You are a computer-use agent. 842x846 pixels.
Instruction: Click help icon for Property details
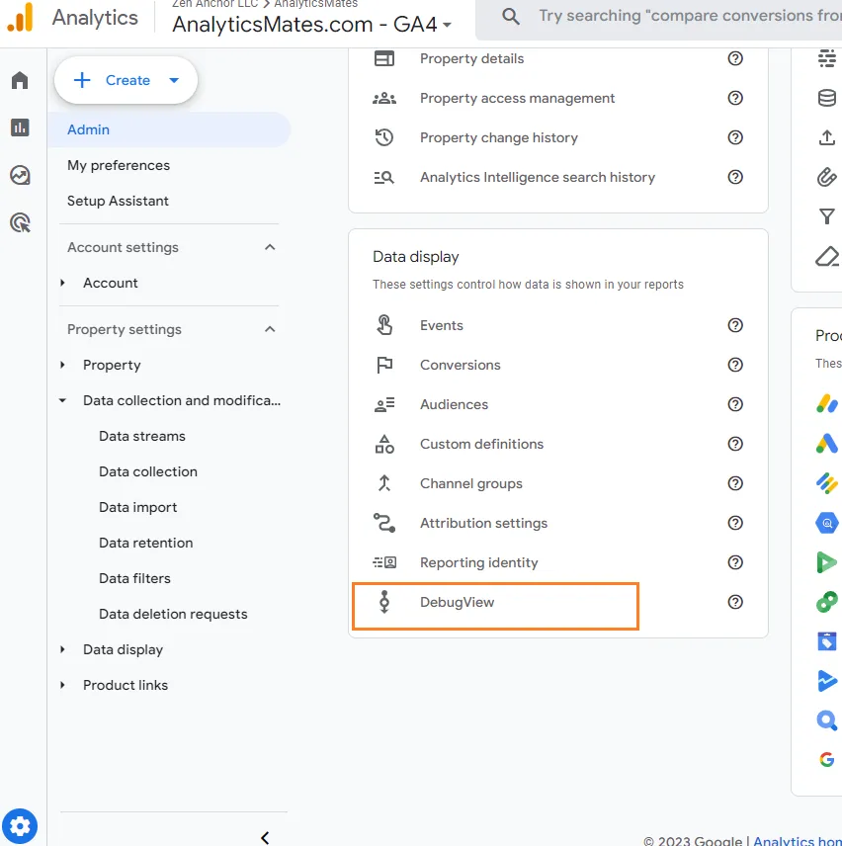click(x=735, y=58)
